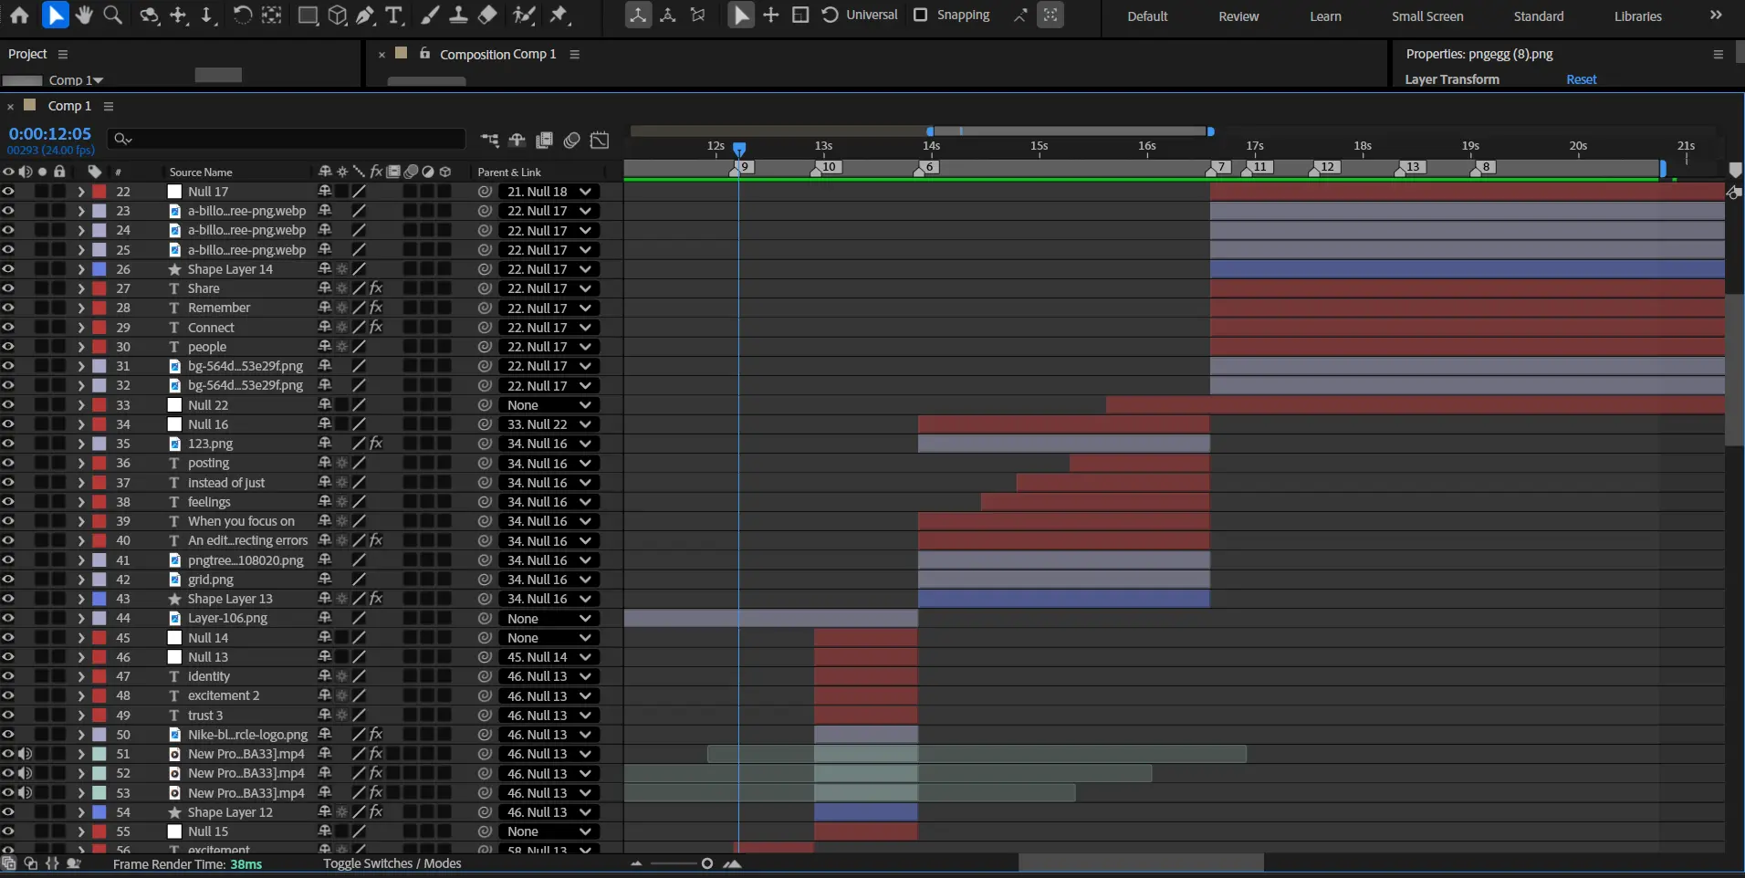Screen dimensions: 1745x878
Task: Switch to the Review workspace
Action: (1238, 16)
